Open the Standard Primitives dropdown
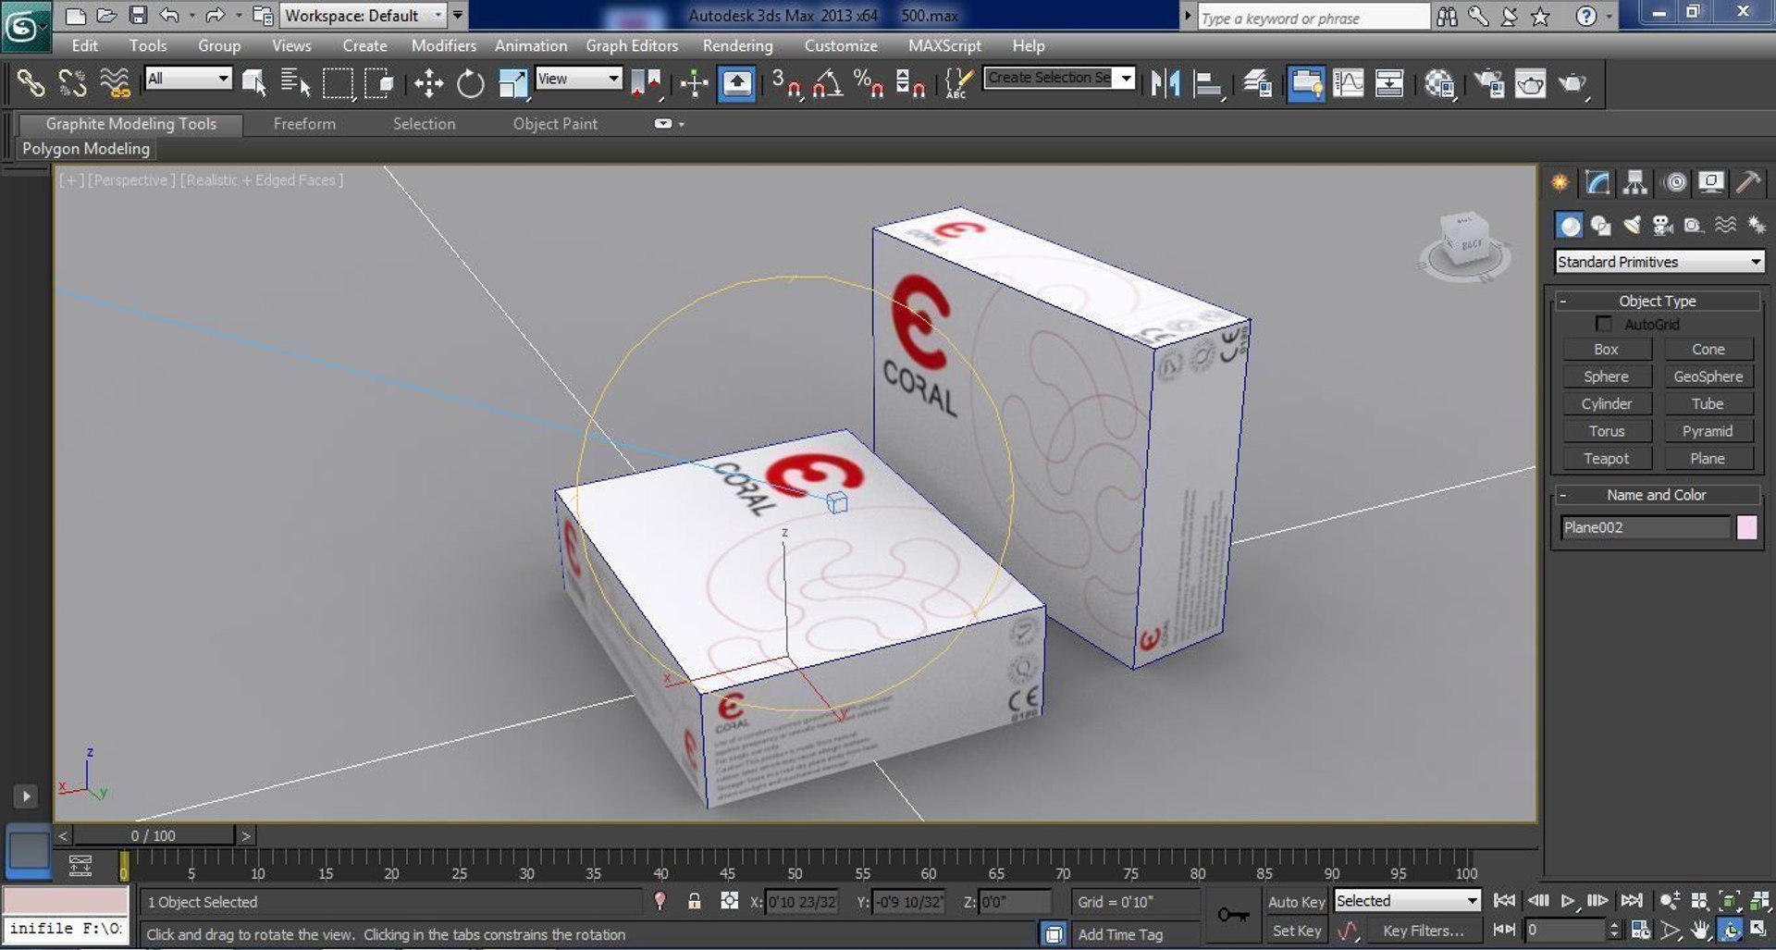Viewport: 1776px width, 950px height. point(1659,262)
